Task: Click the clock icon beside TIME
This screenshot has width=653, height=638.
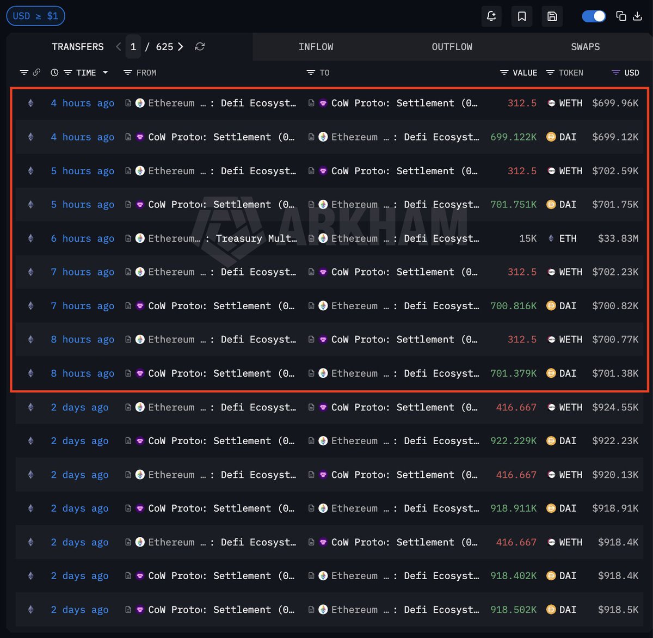Action: 54,72
